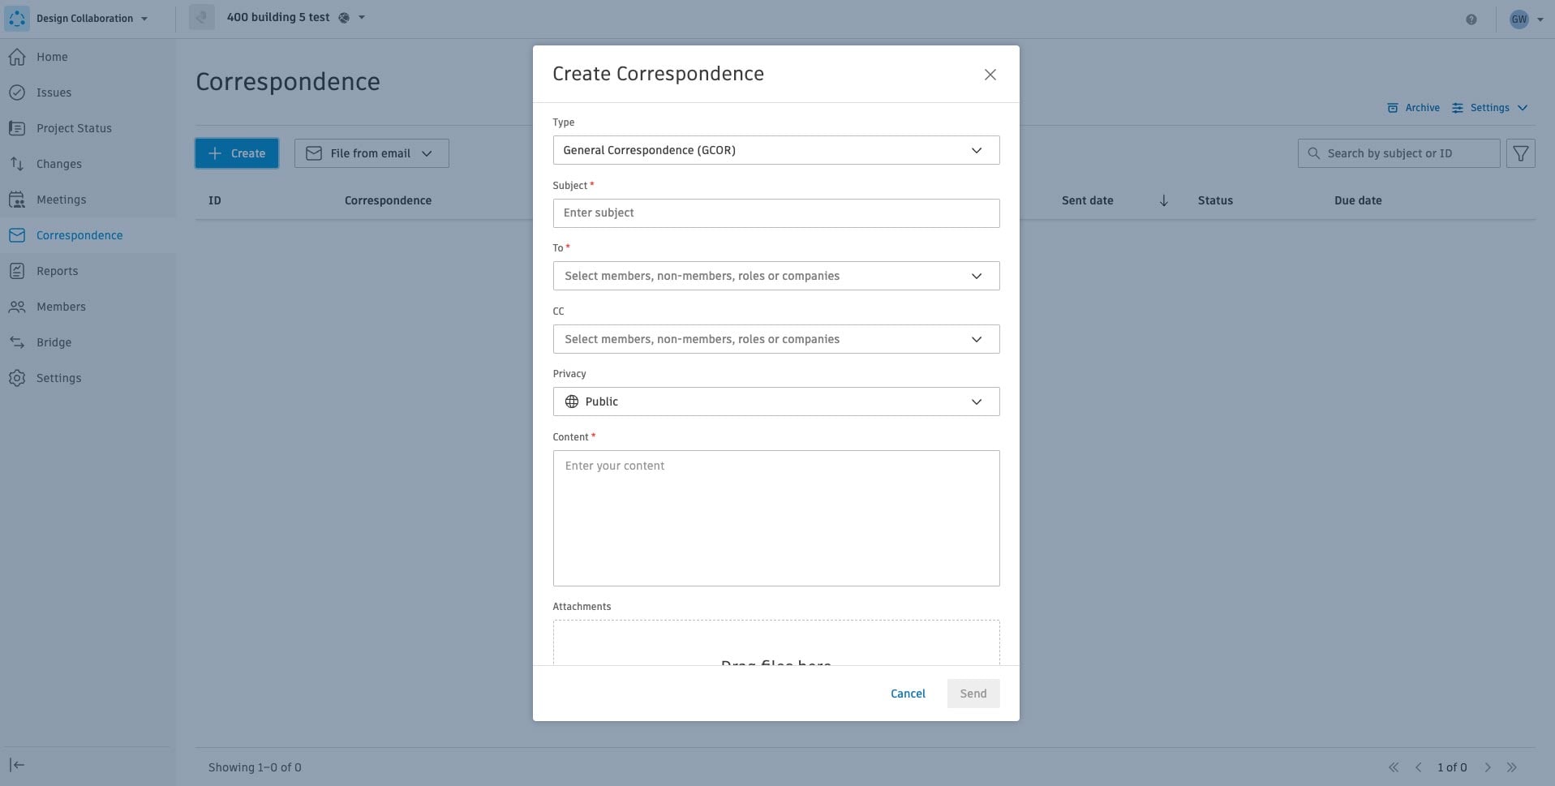
Task: Open the Issues sidebar item
Action: (x=54, y=92)
